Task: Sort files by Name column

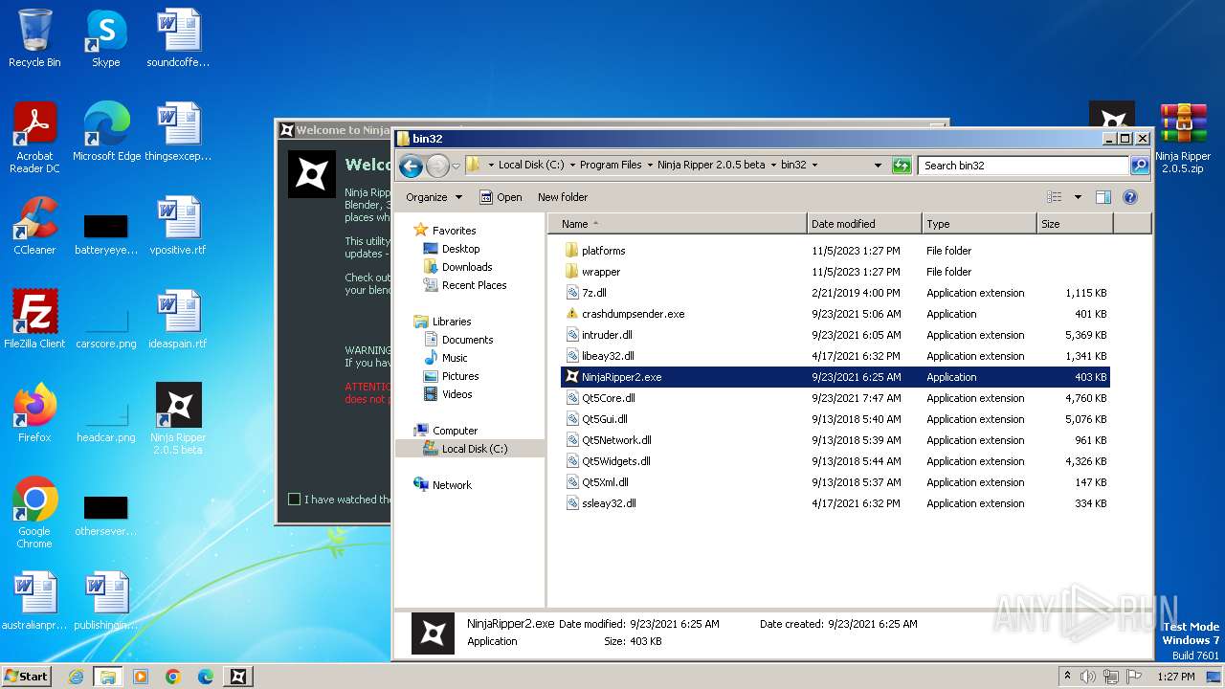Action: click(678, 224)
